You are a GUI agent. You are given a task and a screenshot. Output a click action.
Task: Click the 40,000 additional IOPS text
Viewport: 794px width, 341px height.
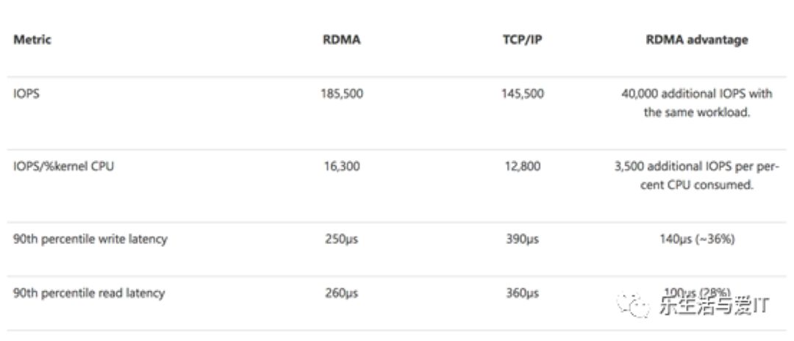pos(697,103)
